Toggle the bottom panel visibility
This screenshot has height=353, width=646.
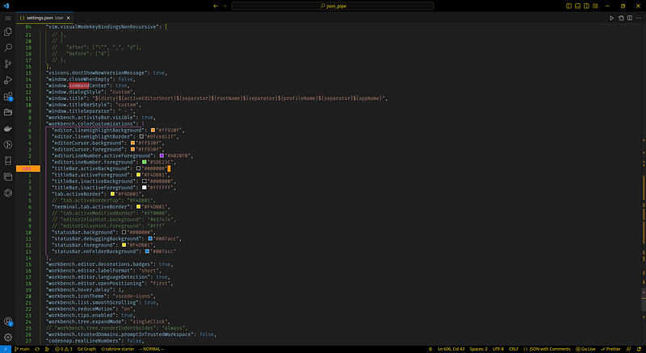577,6
